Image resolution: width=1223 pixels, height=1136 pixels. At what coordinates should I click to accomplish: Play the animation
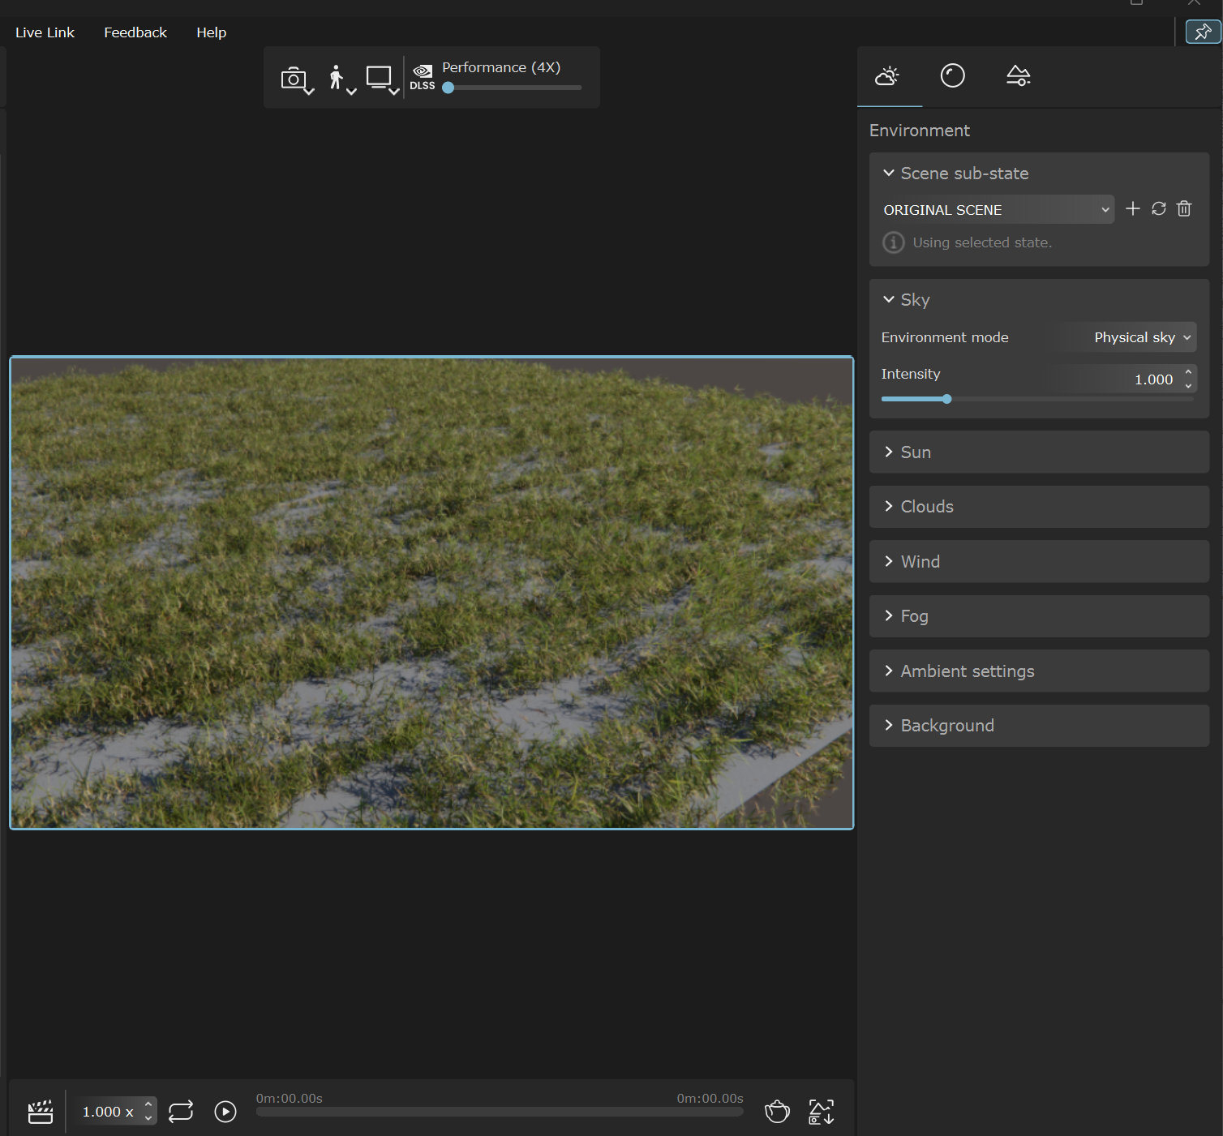click(x=225, y=1112)
